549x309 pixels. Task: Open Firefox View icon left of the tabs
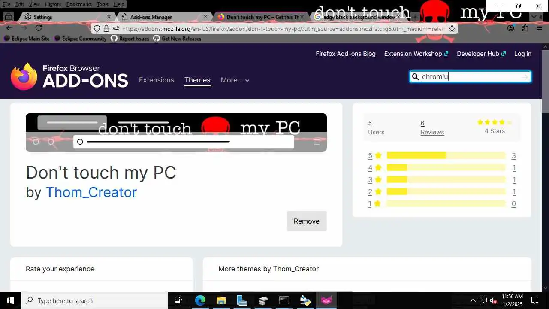(8, 17)
